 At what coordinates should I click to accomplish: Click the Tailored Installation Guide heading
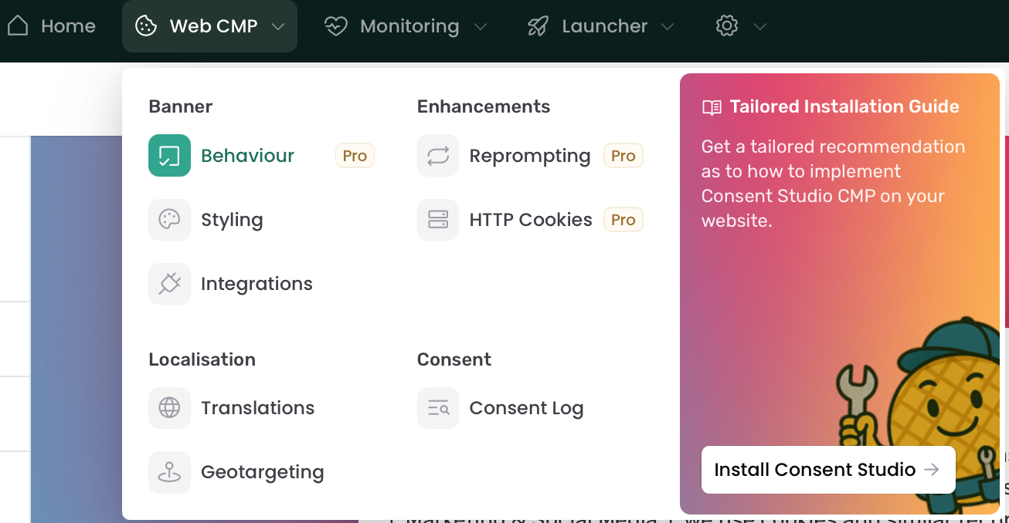[x=844, y=107]
